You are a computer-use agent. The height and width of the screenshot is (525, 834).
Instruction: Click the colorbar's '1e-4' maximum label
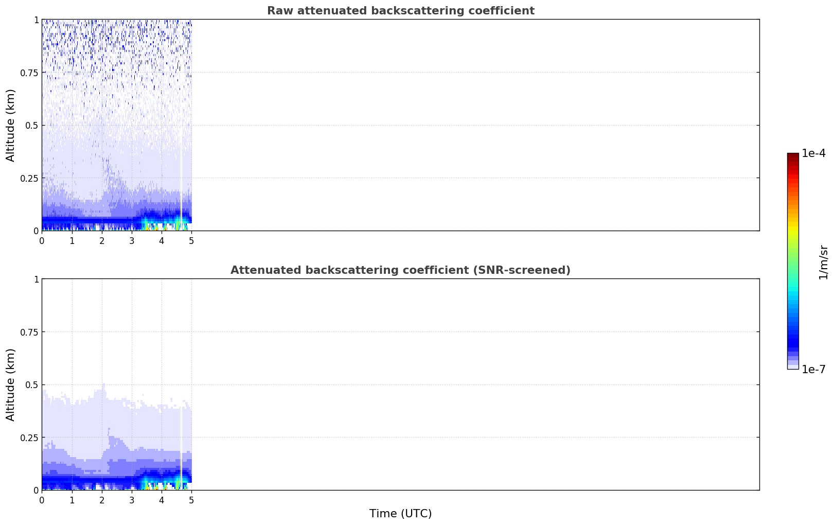point(813,153)
